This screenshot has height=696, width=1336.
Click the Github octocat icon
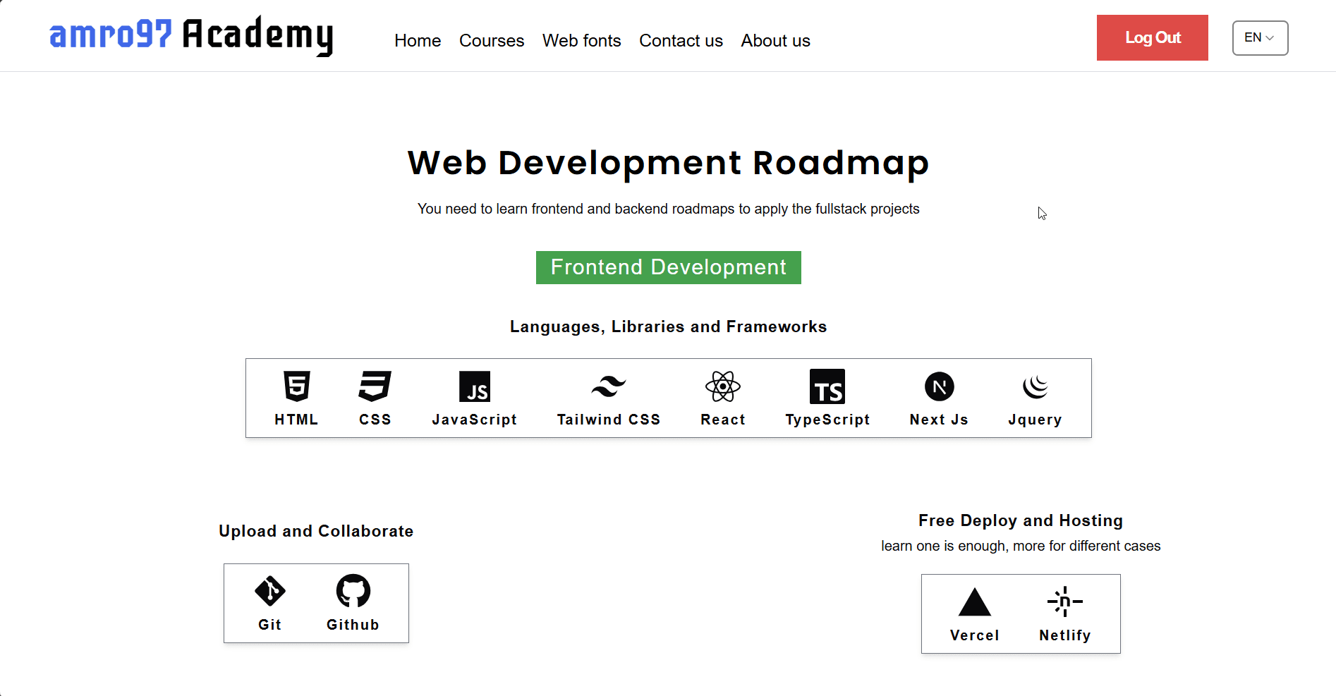(x=353, y=591)
